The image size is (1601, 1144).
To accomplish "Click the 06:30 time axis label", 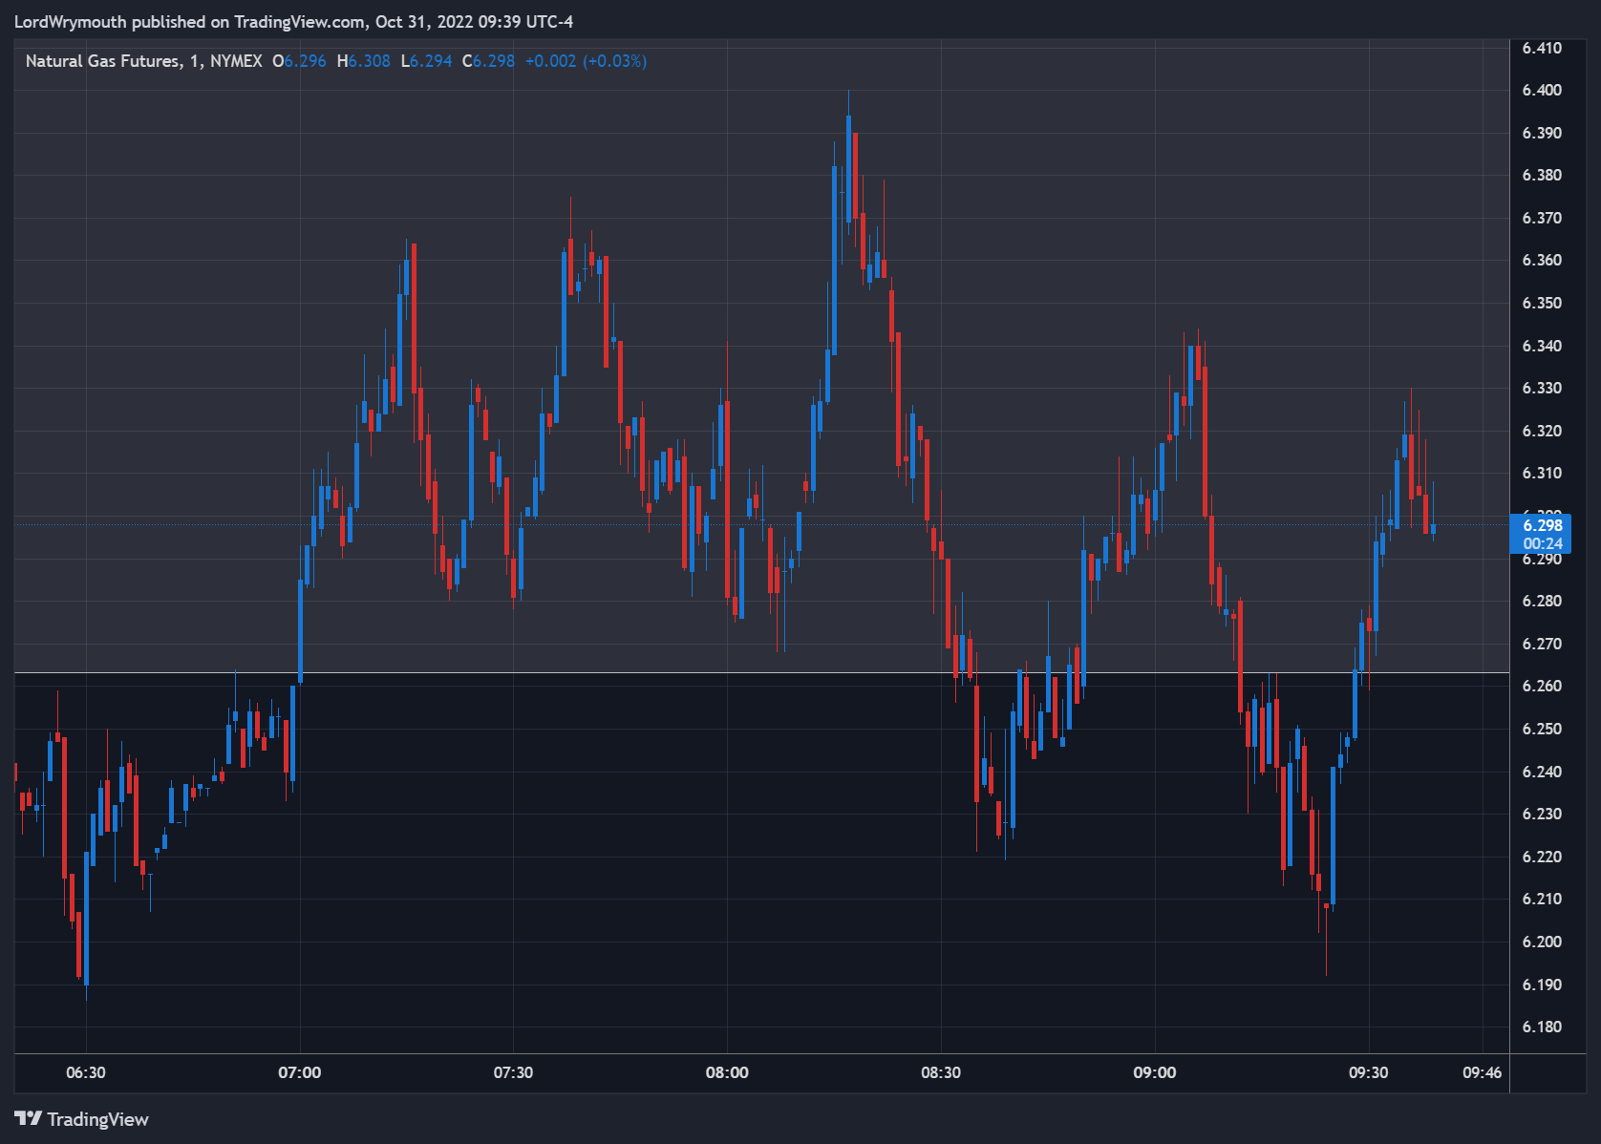I will pyautogui.click(x=86, y=1072).
